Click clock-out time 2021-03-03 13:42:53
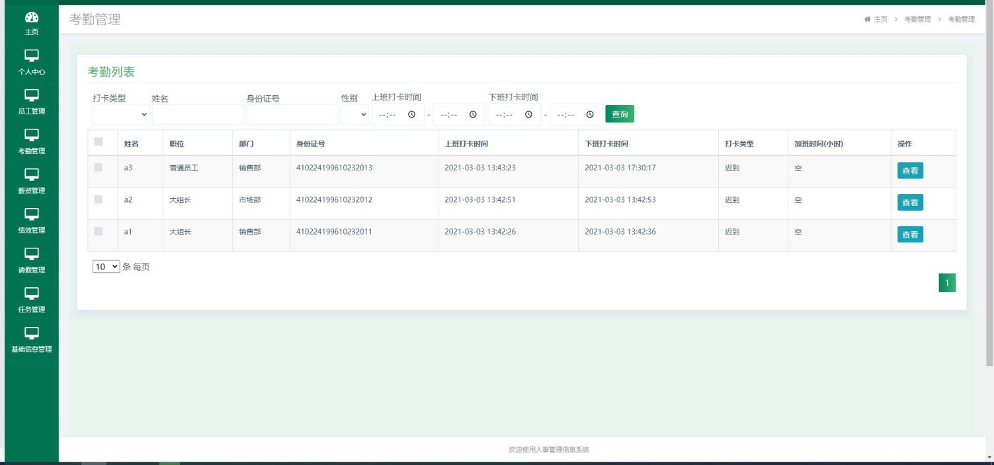994x465 pixels. [x=620, y=199]
